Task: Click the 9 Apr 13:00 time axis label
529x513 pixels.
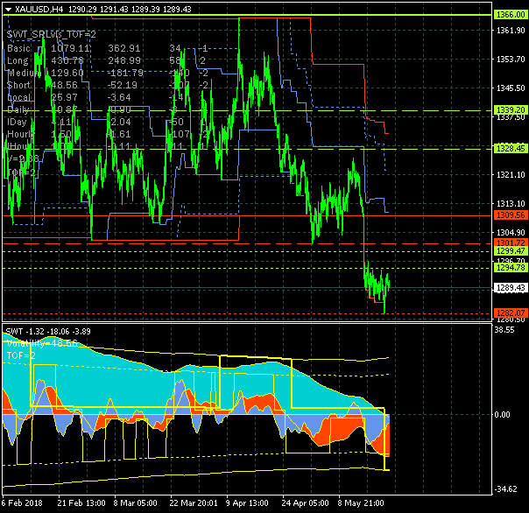Action: 247,503
